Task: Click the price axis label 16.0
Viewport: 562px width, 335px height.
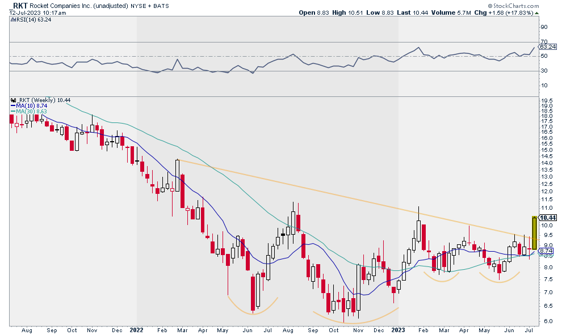Action: (547, 138)
